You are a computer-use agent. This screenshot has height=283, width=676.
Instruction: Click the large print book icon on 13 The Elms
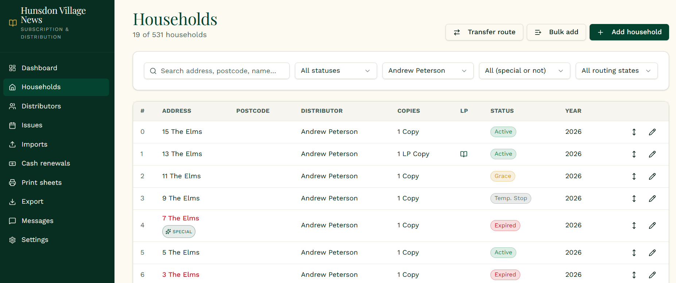point(464,154)
